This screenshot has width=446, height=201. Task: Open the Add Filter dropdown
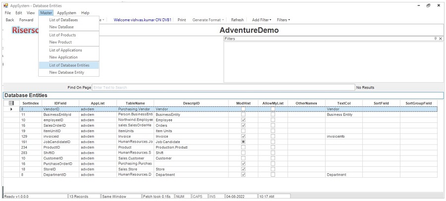pyautogui.click(x=262, y=20)
